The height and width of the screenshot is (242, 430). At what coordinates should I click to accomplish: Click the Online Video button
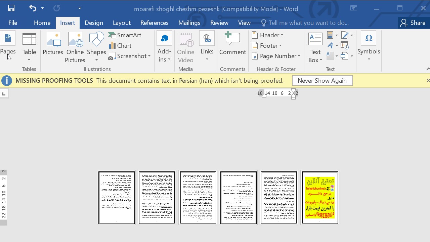tap(185, 47)
